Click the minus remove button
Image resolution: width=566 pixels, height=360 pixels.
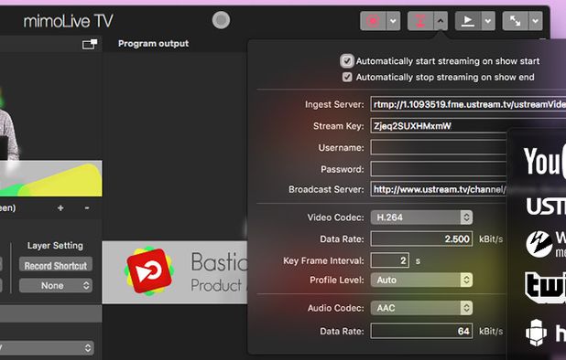87,208
